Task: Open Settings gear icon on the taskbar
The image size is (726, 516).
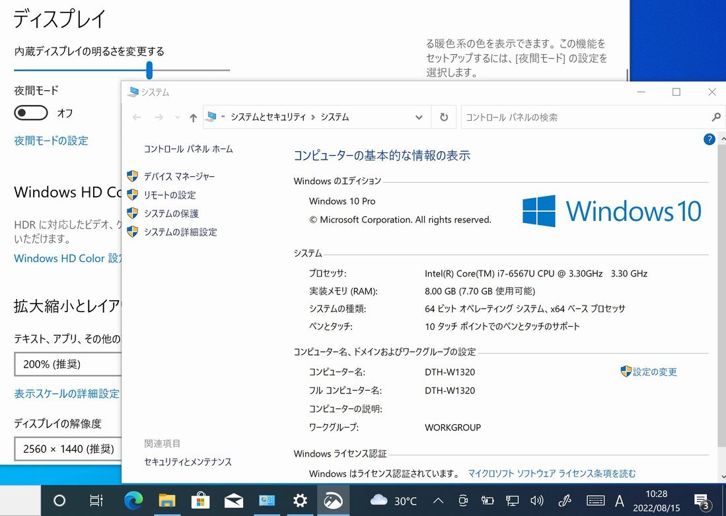Action: pos(300,500)
